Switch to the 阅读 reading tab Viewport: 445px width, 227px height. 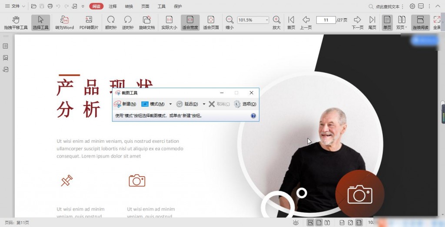click(x=96, y=6)
